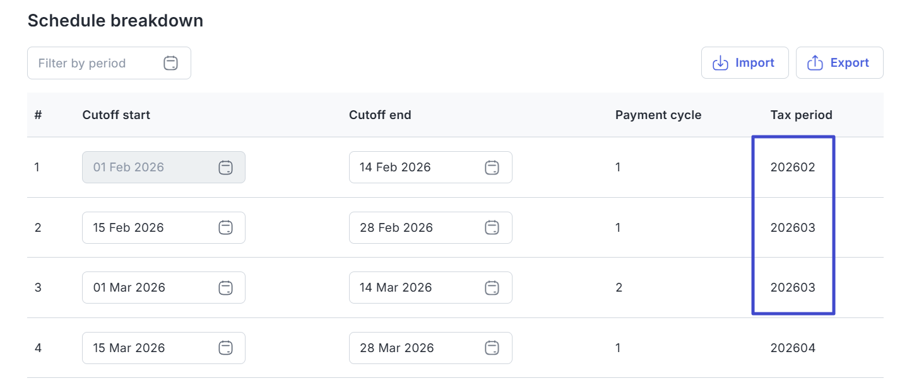Open calendar for 01 Feb 2026 cutoff start
The height and width of the screenshot is (388, 907).
tap(225, 168)
